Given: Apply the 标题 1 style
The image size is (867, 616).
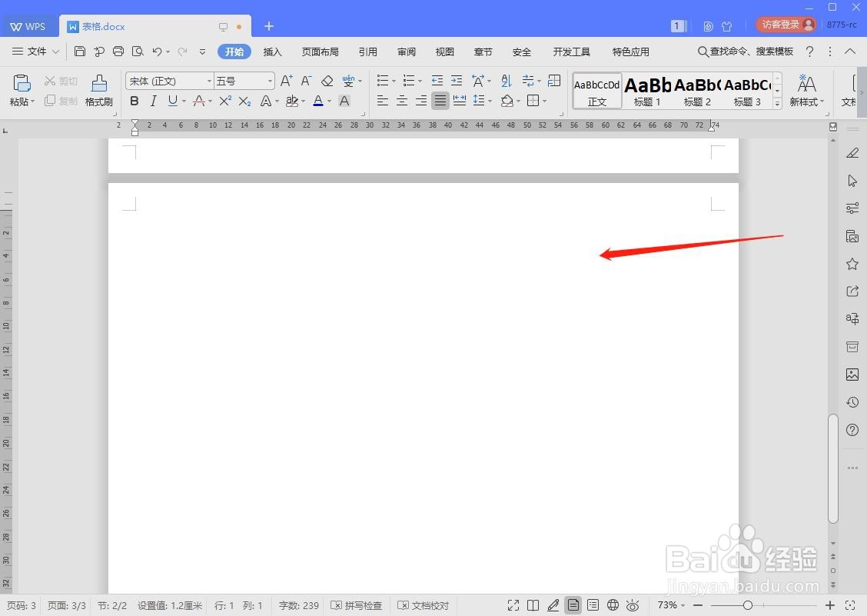Looking at the screenshot, I should pyautogui.click(x=647, y=91).
